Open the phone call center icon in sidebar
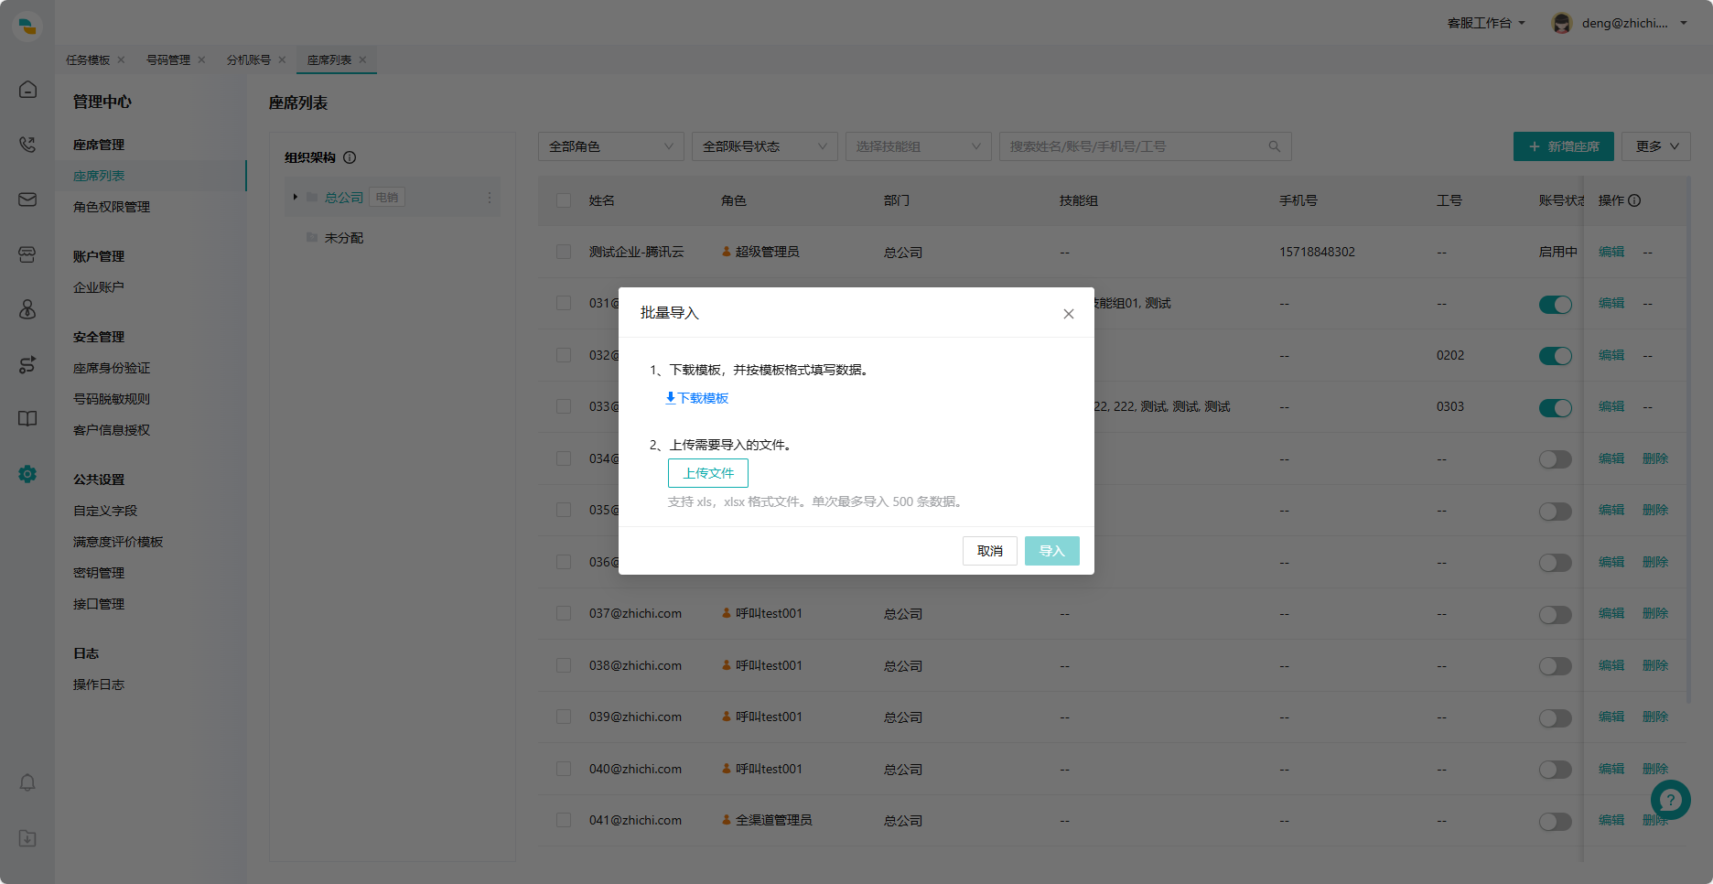This screenshot has width=1713, height=884. click(x=27, y=145)
